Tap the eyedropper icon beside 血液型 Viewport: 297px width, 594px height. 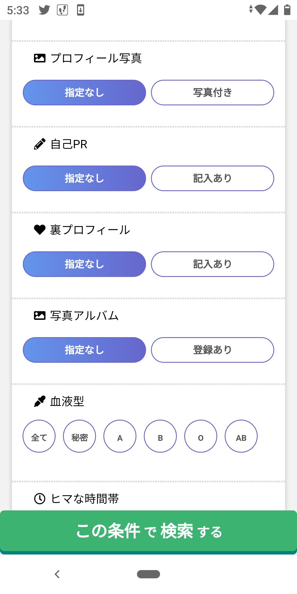click(x=40, y=401)
